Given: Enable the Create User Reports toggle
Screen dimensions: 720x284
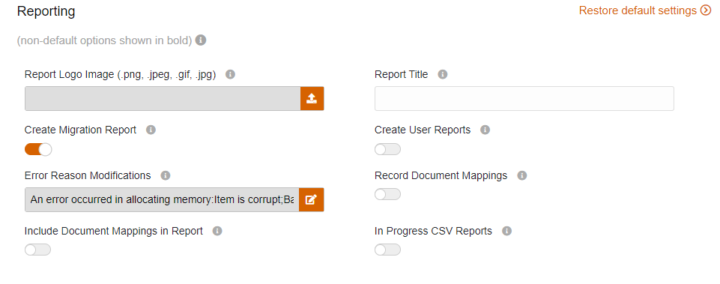Looking at the screenshot, I should tap(387, 149).
